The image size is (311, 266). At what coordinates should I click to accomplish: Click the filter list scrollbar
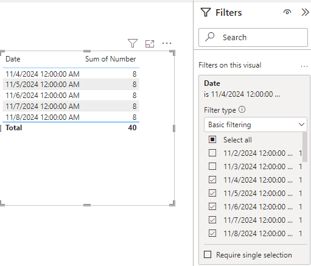305,147
